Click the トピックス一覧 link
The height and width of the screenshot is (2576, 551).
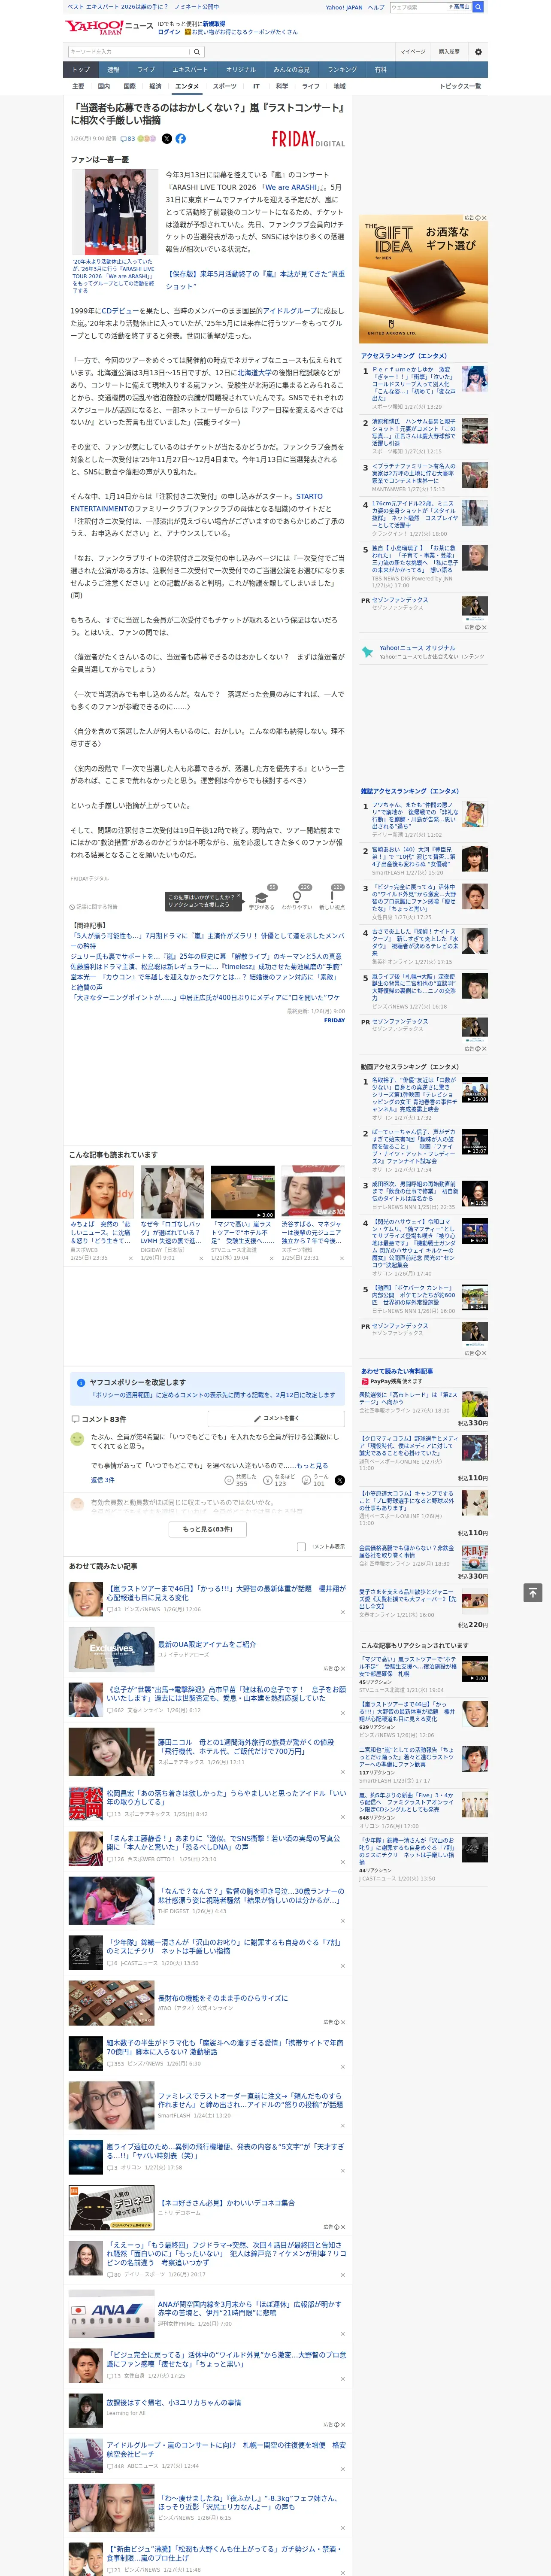pyautogui.click(x=460, y=87)
